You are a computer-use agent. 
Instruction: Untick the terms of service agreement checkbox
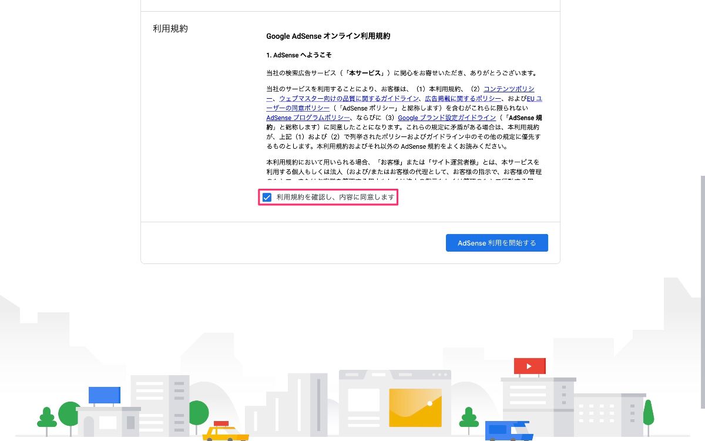tap(267, 197)
